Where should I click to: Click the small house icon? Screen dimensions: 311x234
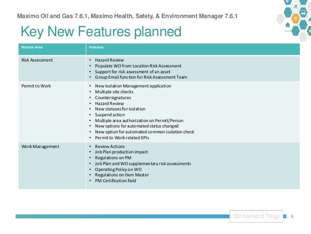tap(288, 25)
